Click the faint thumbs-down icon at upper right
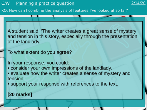Viewport: 147px width, 110px height. [119, 36]
